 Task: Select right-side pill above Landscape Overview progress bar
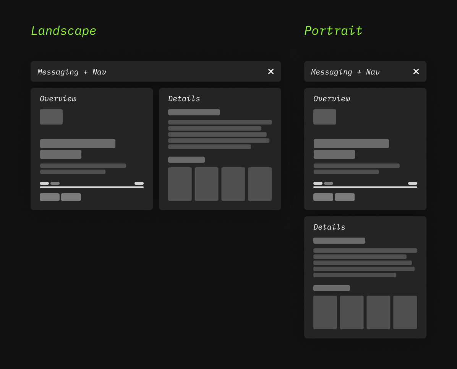pos(139,183)
